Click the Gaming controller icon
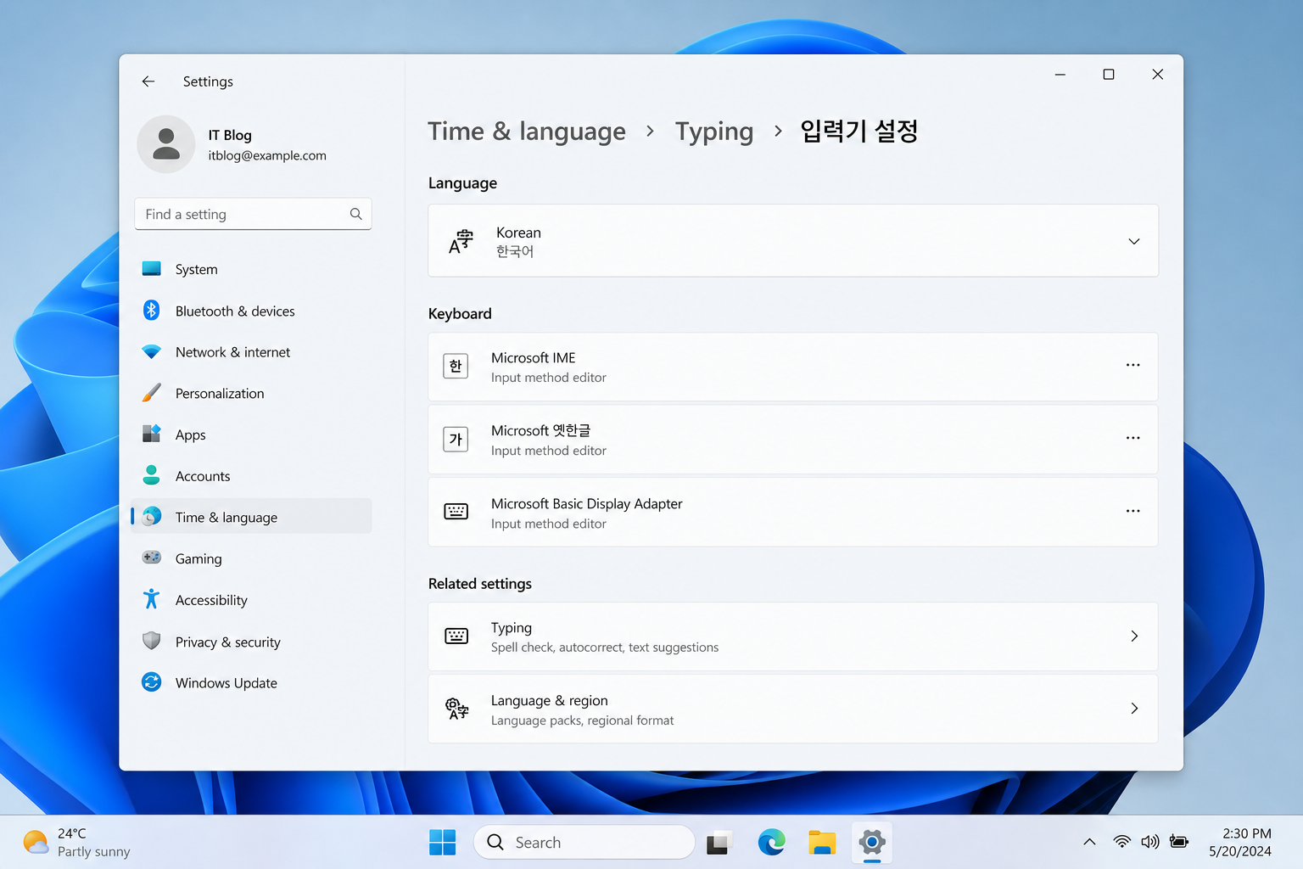 coord(152,558)
